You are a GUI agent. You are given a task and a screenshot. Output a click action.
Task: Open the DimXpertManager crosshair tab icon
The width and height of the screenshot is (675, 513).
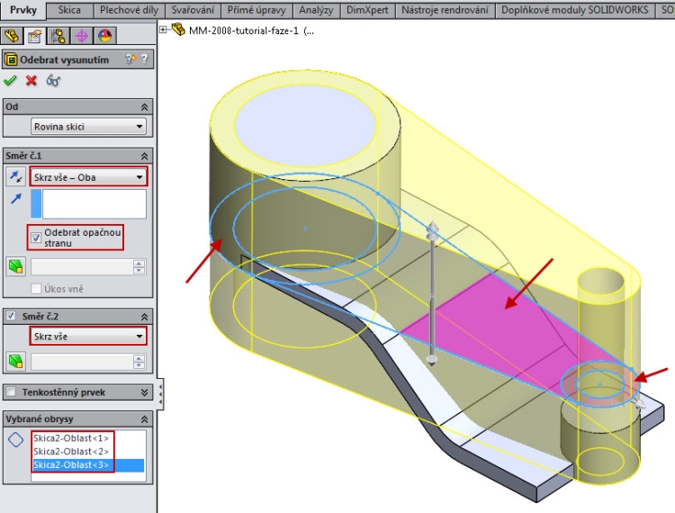click(x=81, y=36)
